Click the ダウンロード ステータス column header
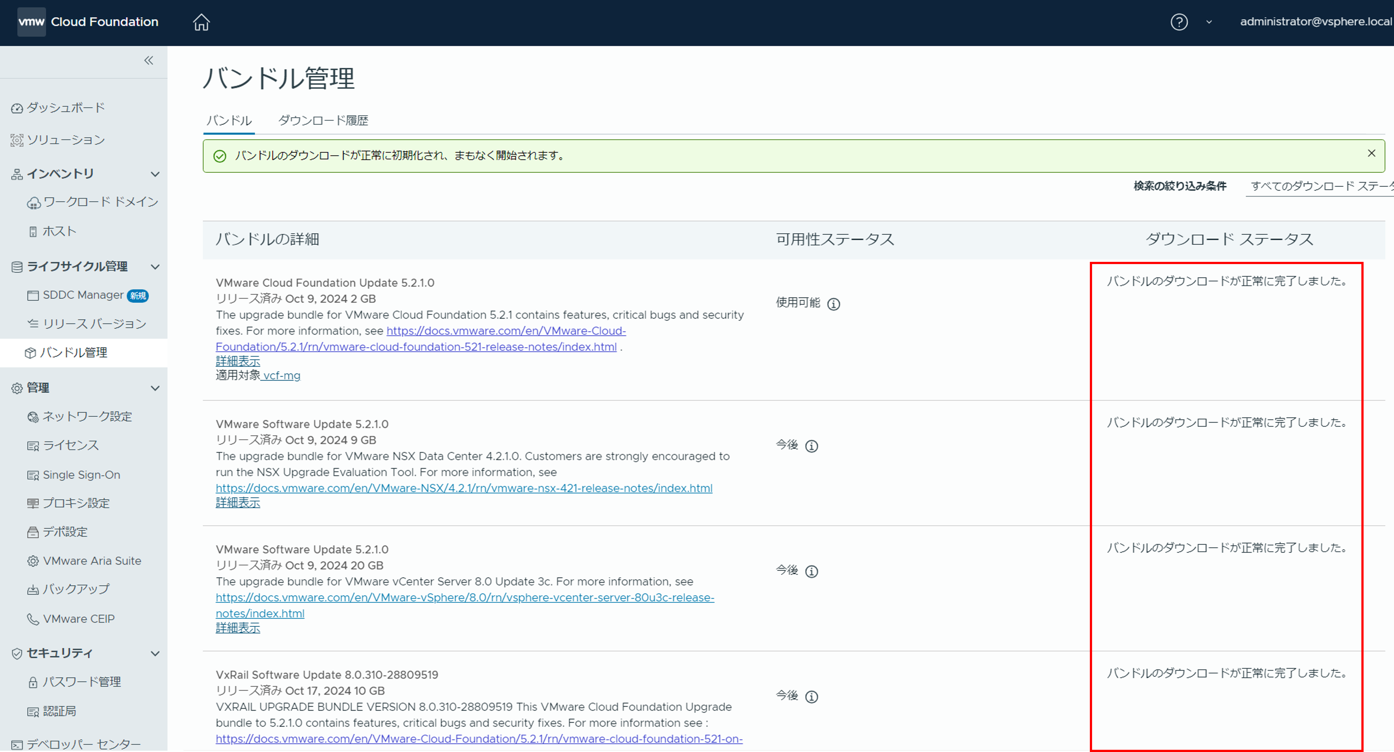Screen dimensions: 1394x752 [1229, 240]
